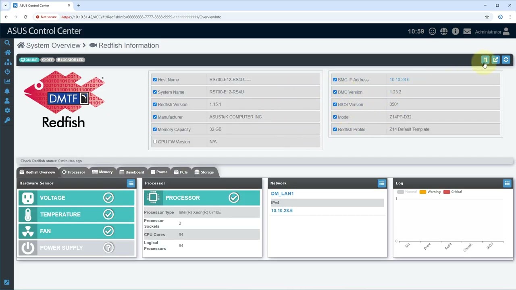Screen dimensions: 516x290
Task: Click the blue refresh button
Action: coord(506,60)
